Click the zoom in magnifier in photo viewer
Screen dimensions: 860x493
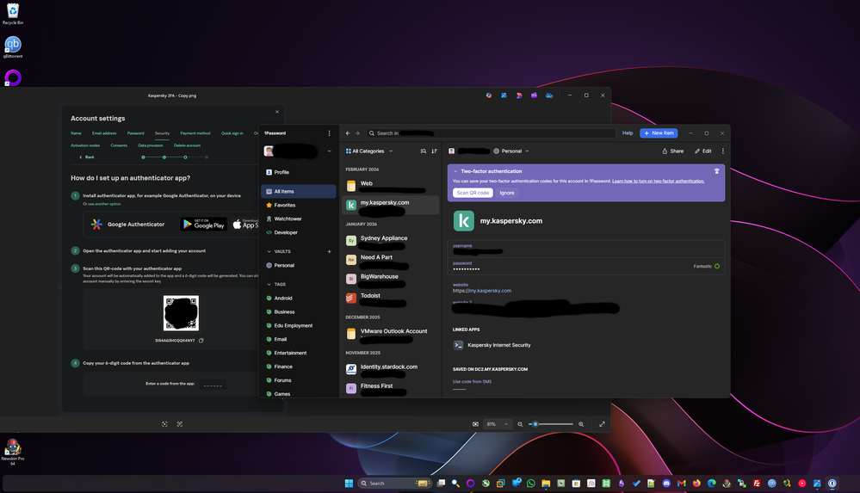[x=581, y=424]
